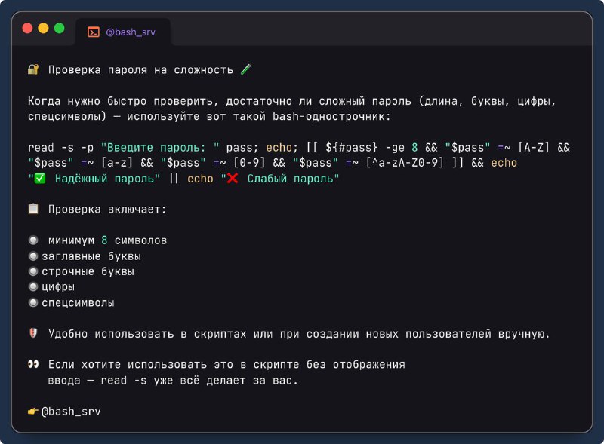
Task: Select the bullet next to "заглавные буквы"
Action: click(x=33, y=256)
